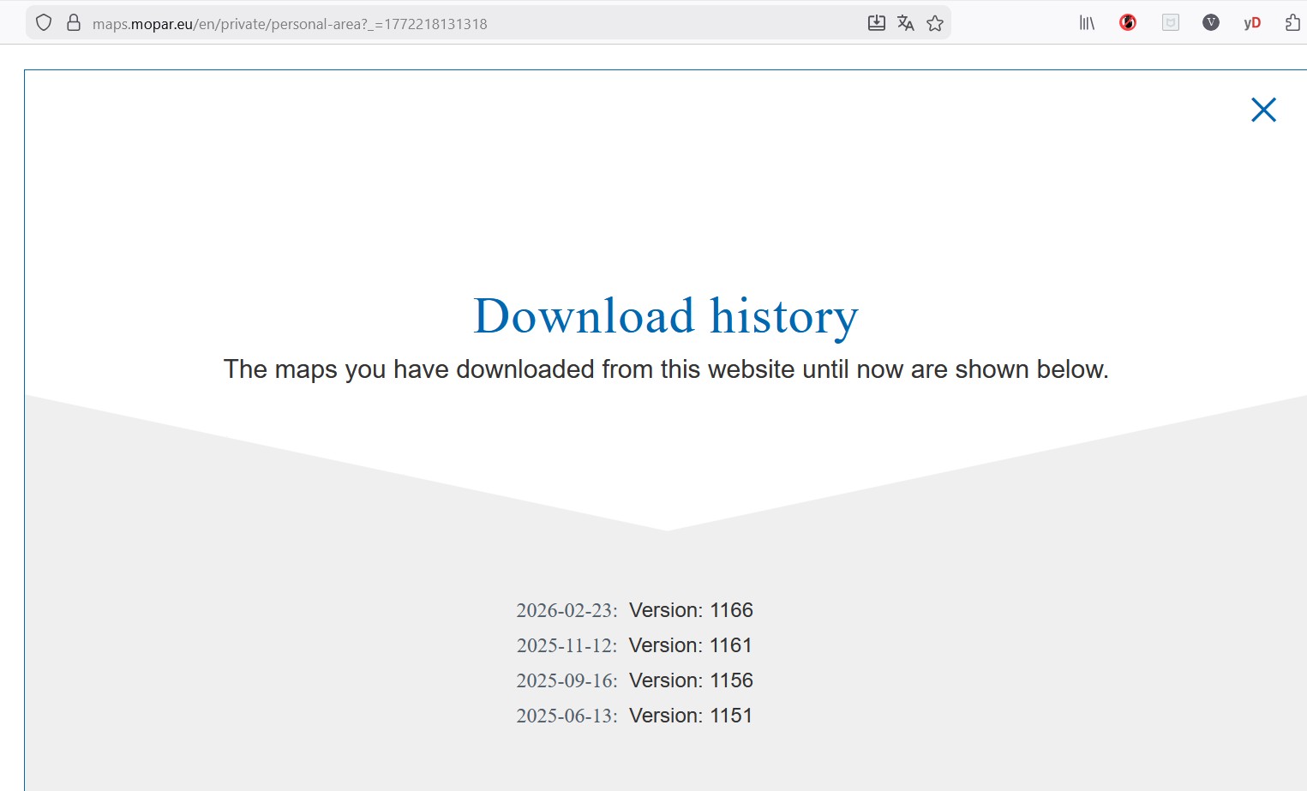Click the Version: 1156 history entry
This screenshot has width=1307, height=791.
coord(691,680)
